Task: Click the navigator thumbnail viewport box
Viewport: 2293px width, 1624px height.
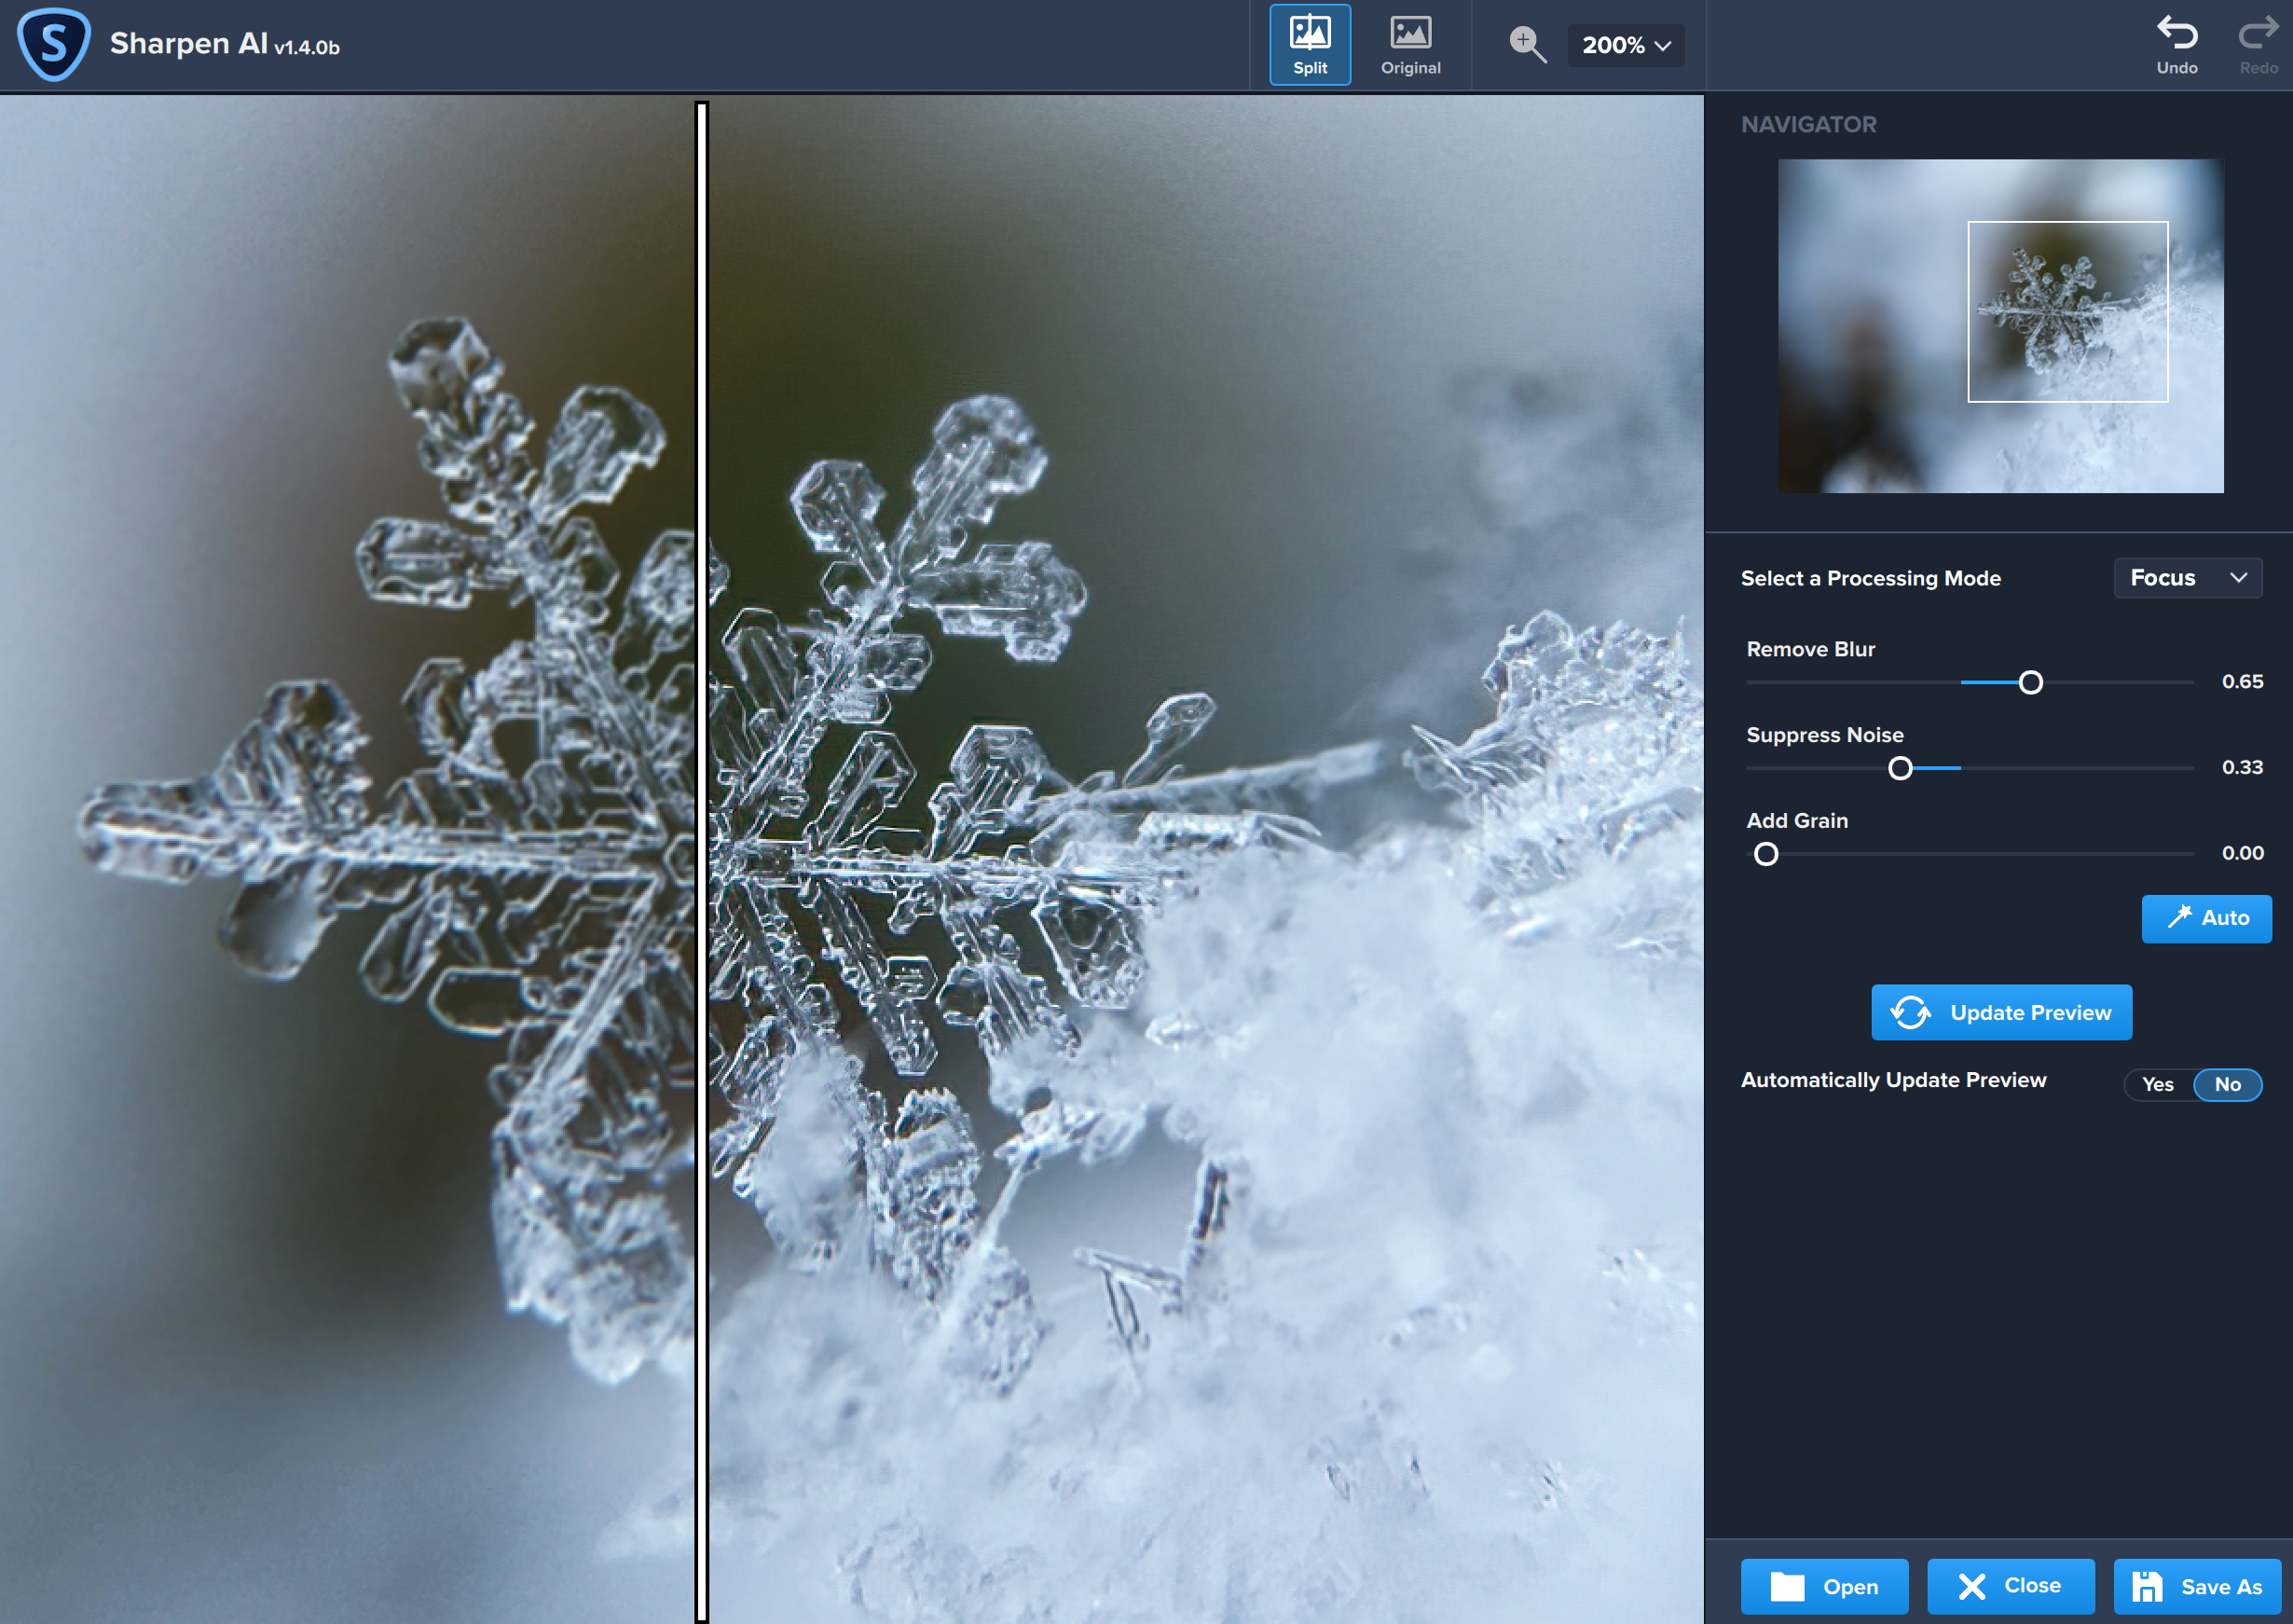Action: pyautogui.click(x=2067, y=311)
